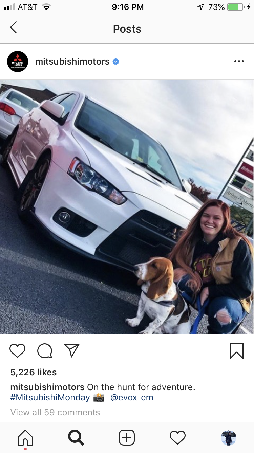Like the post with the heart icon
Viewport: 254px width, 453px height.
coord(18,350)
